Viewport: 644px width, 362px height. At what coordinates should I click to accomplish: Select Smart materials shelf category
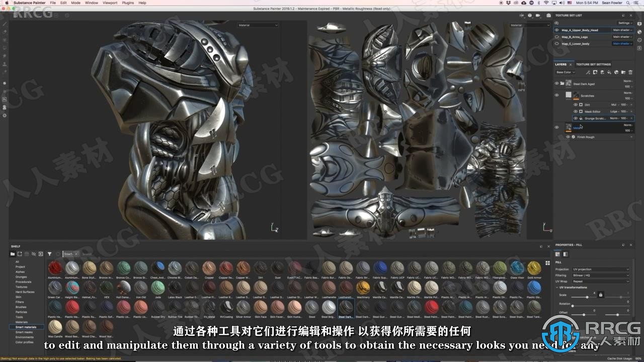[26, 327]
